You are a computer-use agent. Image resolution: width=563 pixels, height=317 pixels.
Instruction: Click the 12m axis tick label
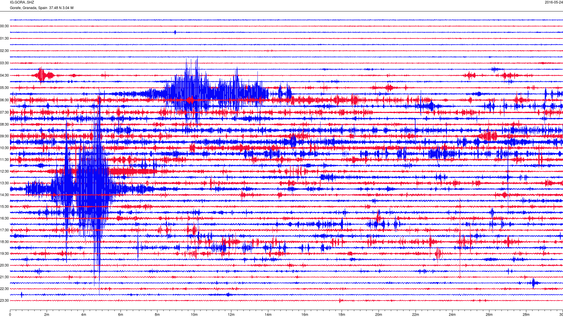tap(231, 315)
